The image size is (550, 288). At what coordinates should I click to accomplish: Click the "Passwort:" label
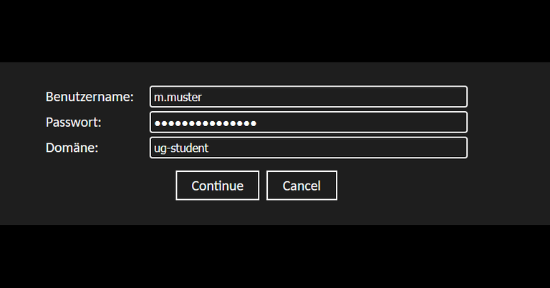tap(73, 123)
